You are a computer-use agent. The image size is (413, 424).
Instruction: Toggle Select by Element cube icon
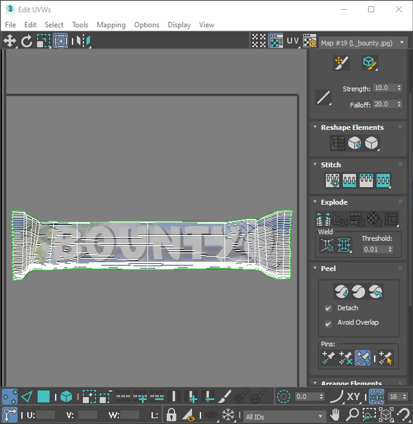pos(66,397)
